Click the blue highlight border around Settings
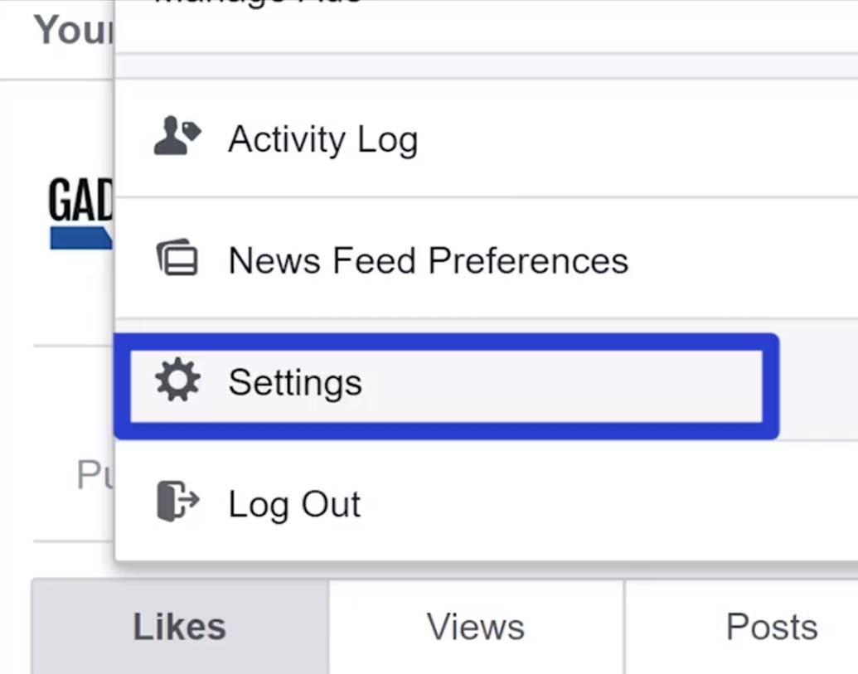This screenshot has width=858, height=674. pos(448,341)
